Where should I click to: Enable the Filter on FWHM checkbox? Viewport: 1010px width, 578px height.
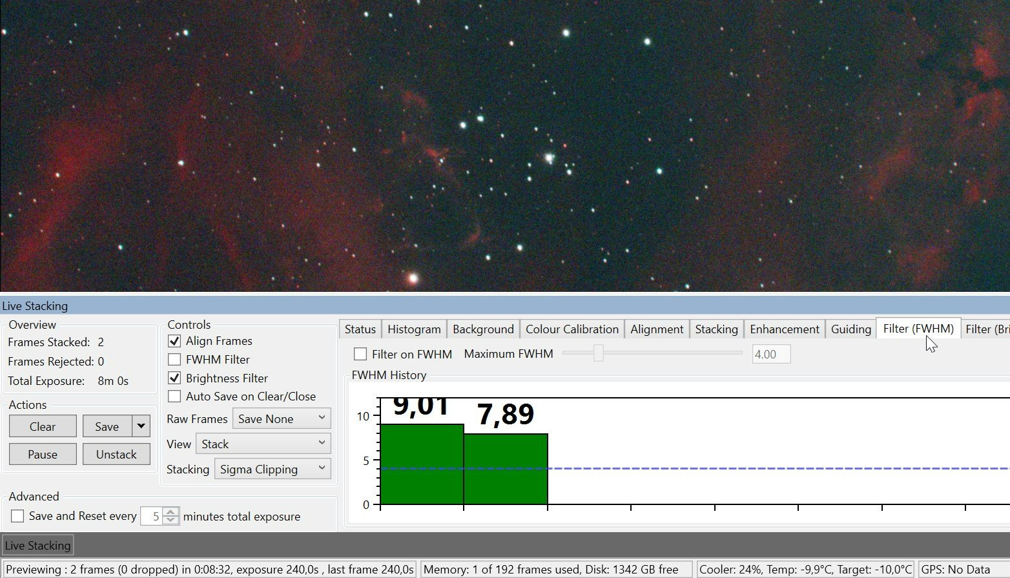click(360, 354)
